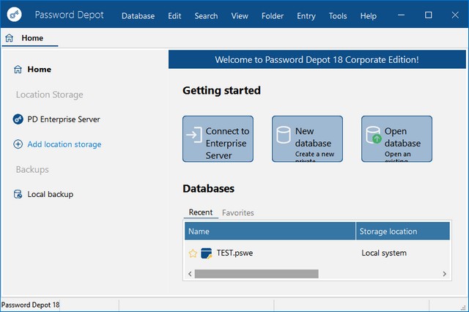Click the TEST.pswe database file icon

[206, 253]
